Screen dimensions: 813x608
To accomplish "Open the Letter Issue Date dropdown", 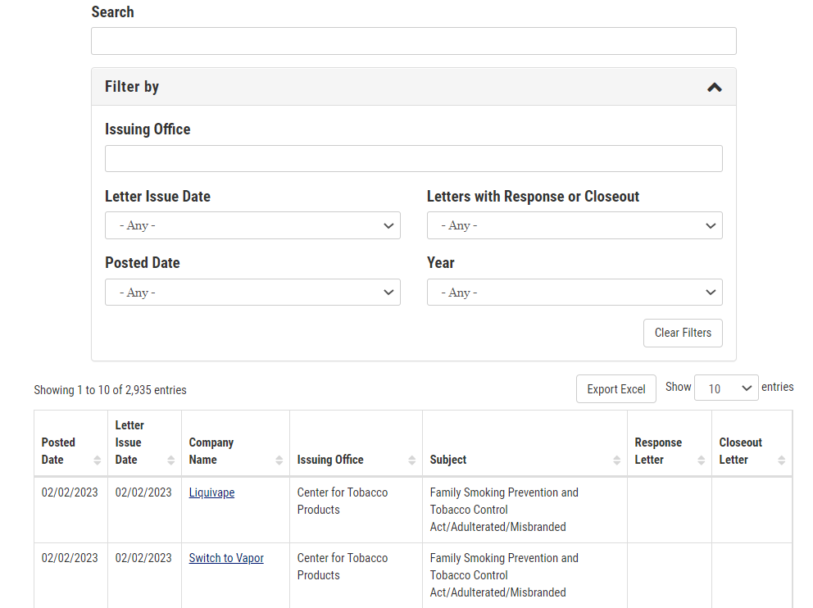I will pos(252,225).
